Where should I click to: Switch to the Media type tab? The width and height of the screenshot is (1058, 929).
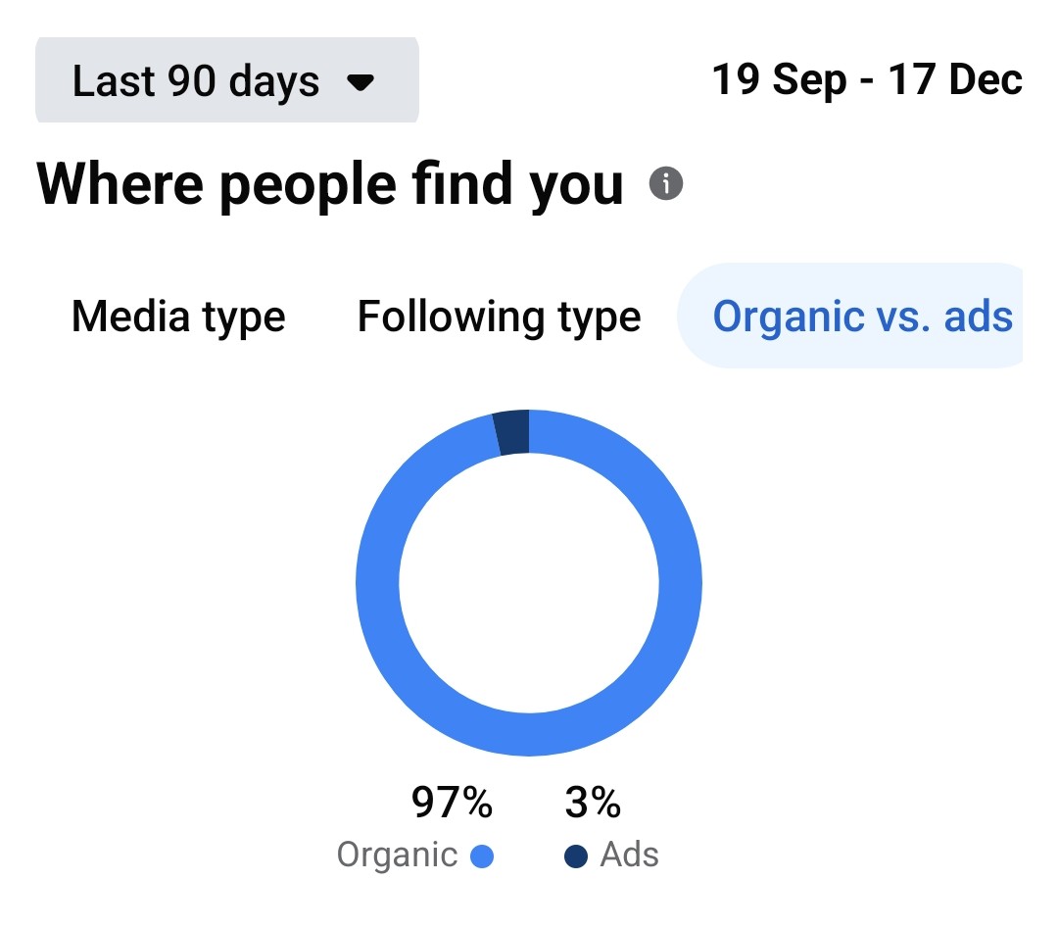(178, 317)
